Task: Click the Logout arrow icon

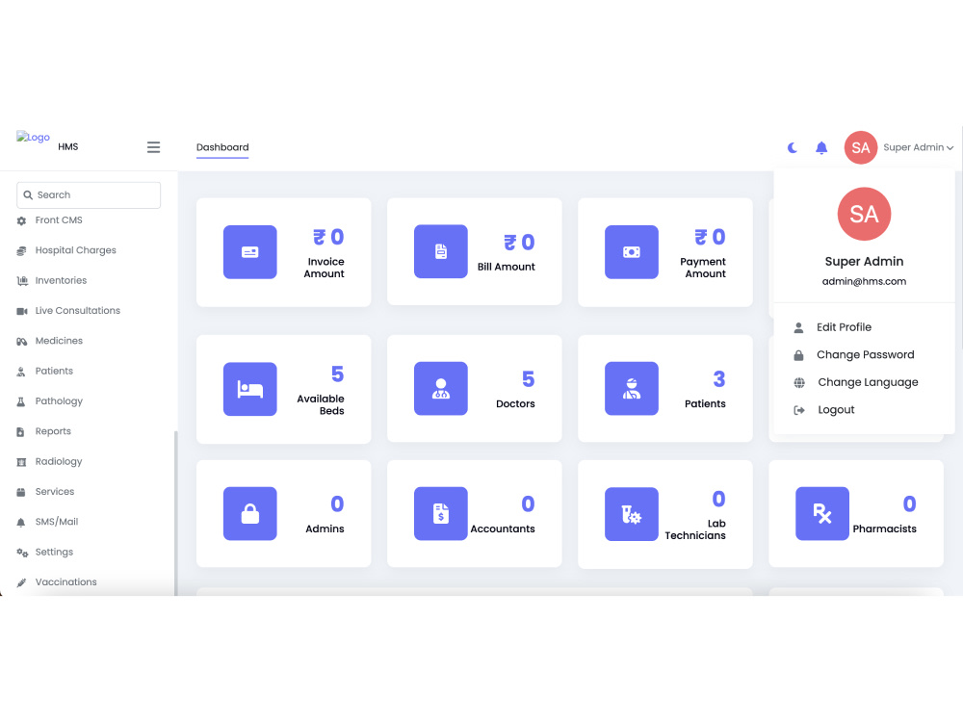Action: coord(799,410)
